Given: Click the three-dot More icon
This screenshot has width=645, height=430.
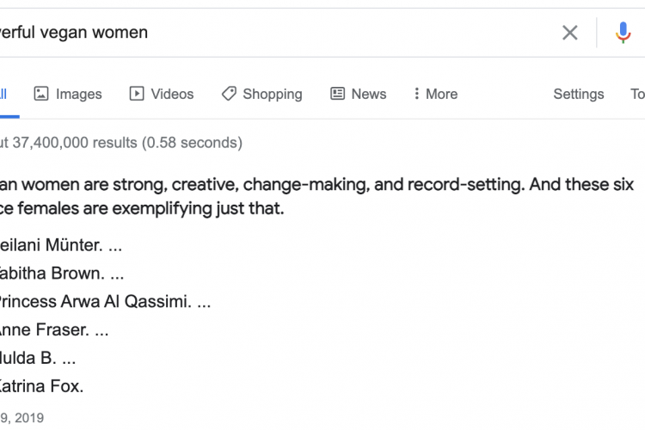Looking at the screenshot, I should pyautogui.click(x=417, y=94).
